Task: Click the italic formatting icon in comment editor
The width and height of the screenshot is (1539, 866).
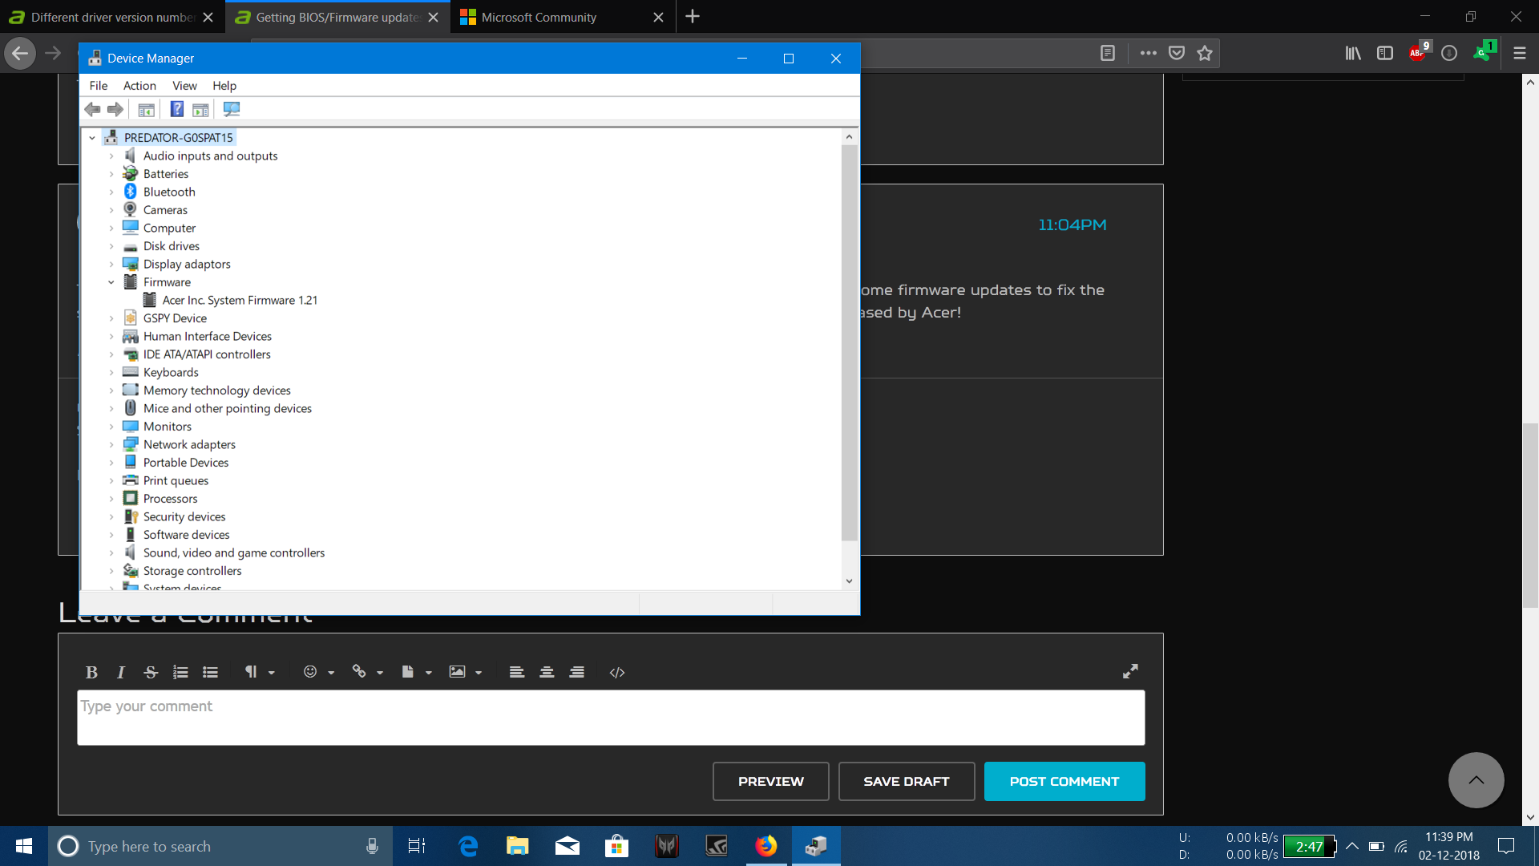Action: tap(119, 671)
